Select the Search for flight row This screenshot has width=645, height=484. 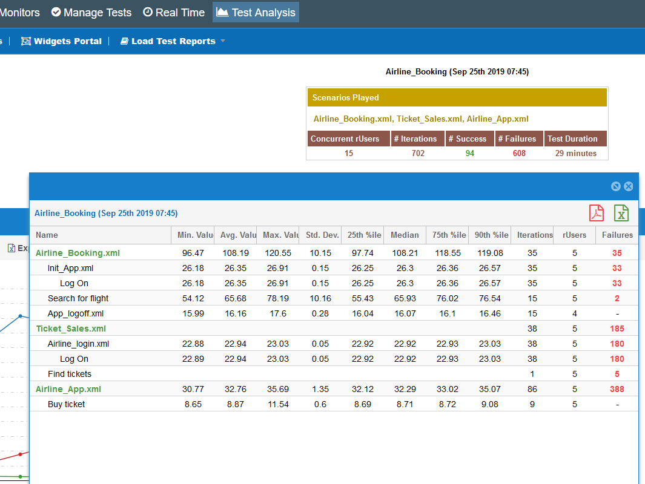pyautogui.click(x=334, y=298)
